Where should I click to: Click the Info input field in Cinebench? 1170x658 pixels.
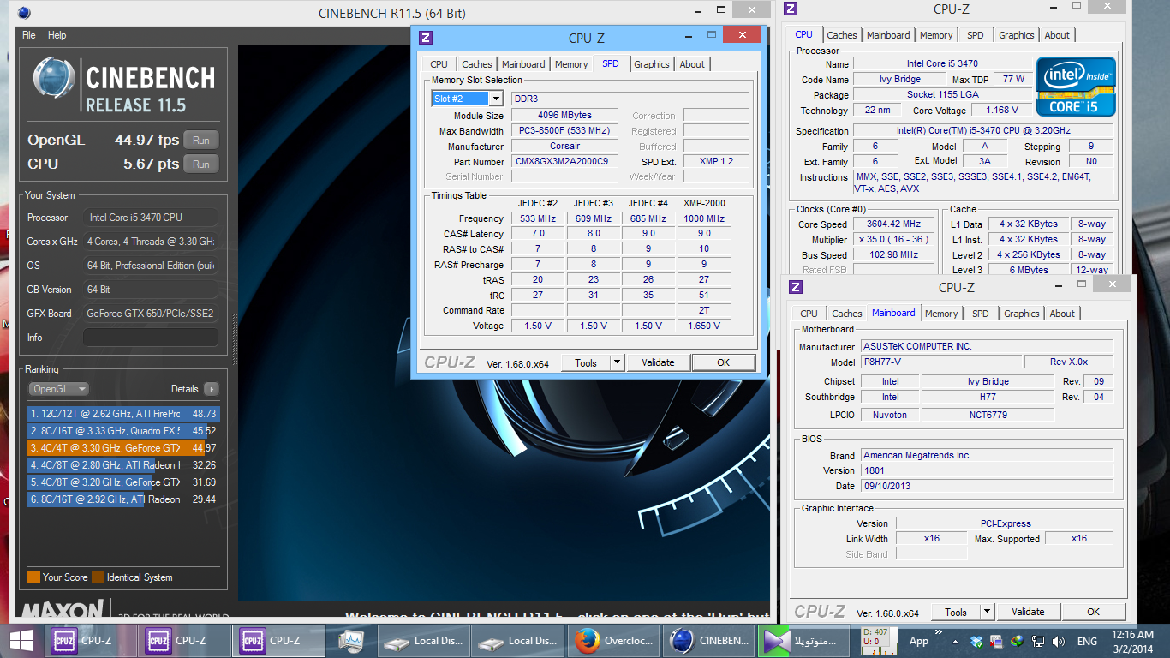[x=151, y=338]
